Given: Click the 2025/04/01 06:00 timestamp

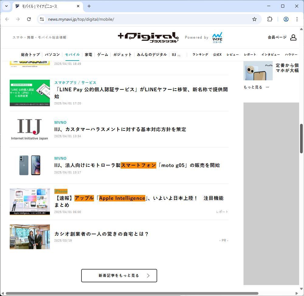Looking at the screenshot, I should pyautogui.click(x=68, y=212).
